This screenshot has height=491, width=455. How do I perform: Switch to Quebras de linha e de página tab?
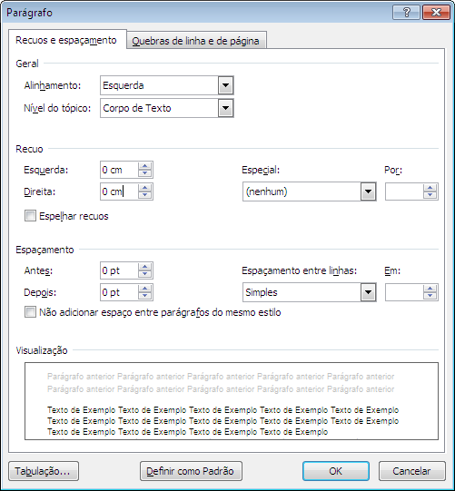pos(196,41)
